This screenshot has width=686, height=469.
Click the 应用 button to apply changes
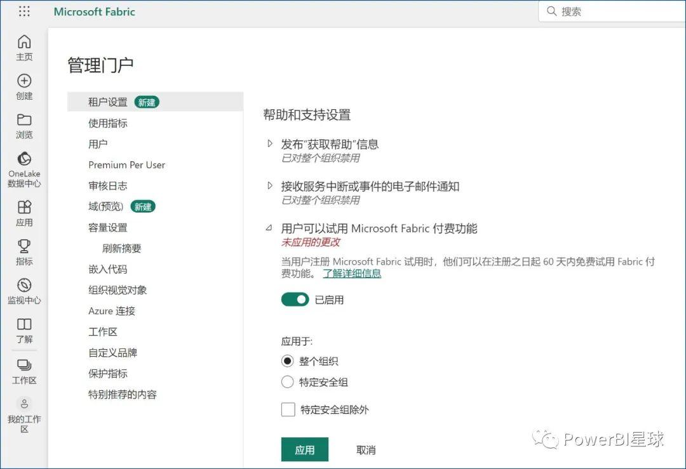(x=304, y=449)
